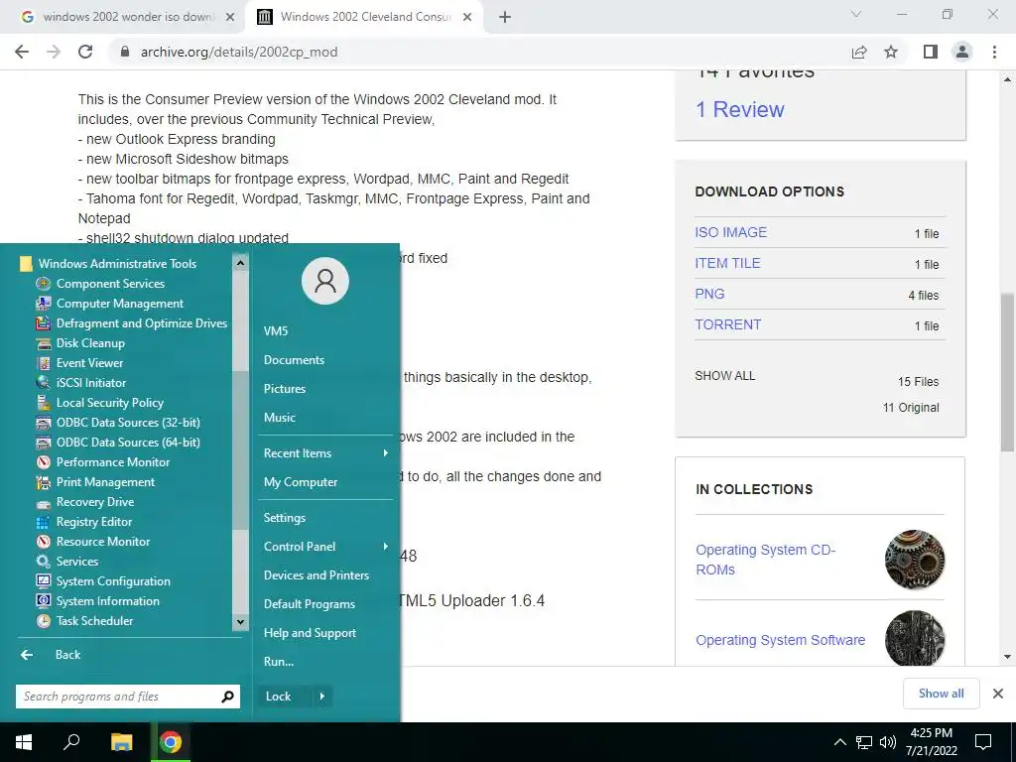The height and width of the screenshot is (762, 1016).
Task: Open volume control in system tray
Action: click(x=888, y=742)
